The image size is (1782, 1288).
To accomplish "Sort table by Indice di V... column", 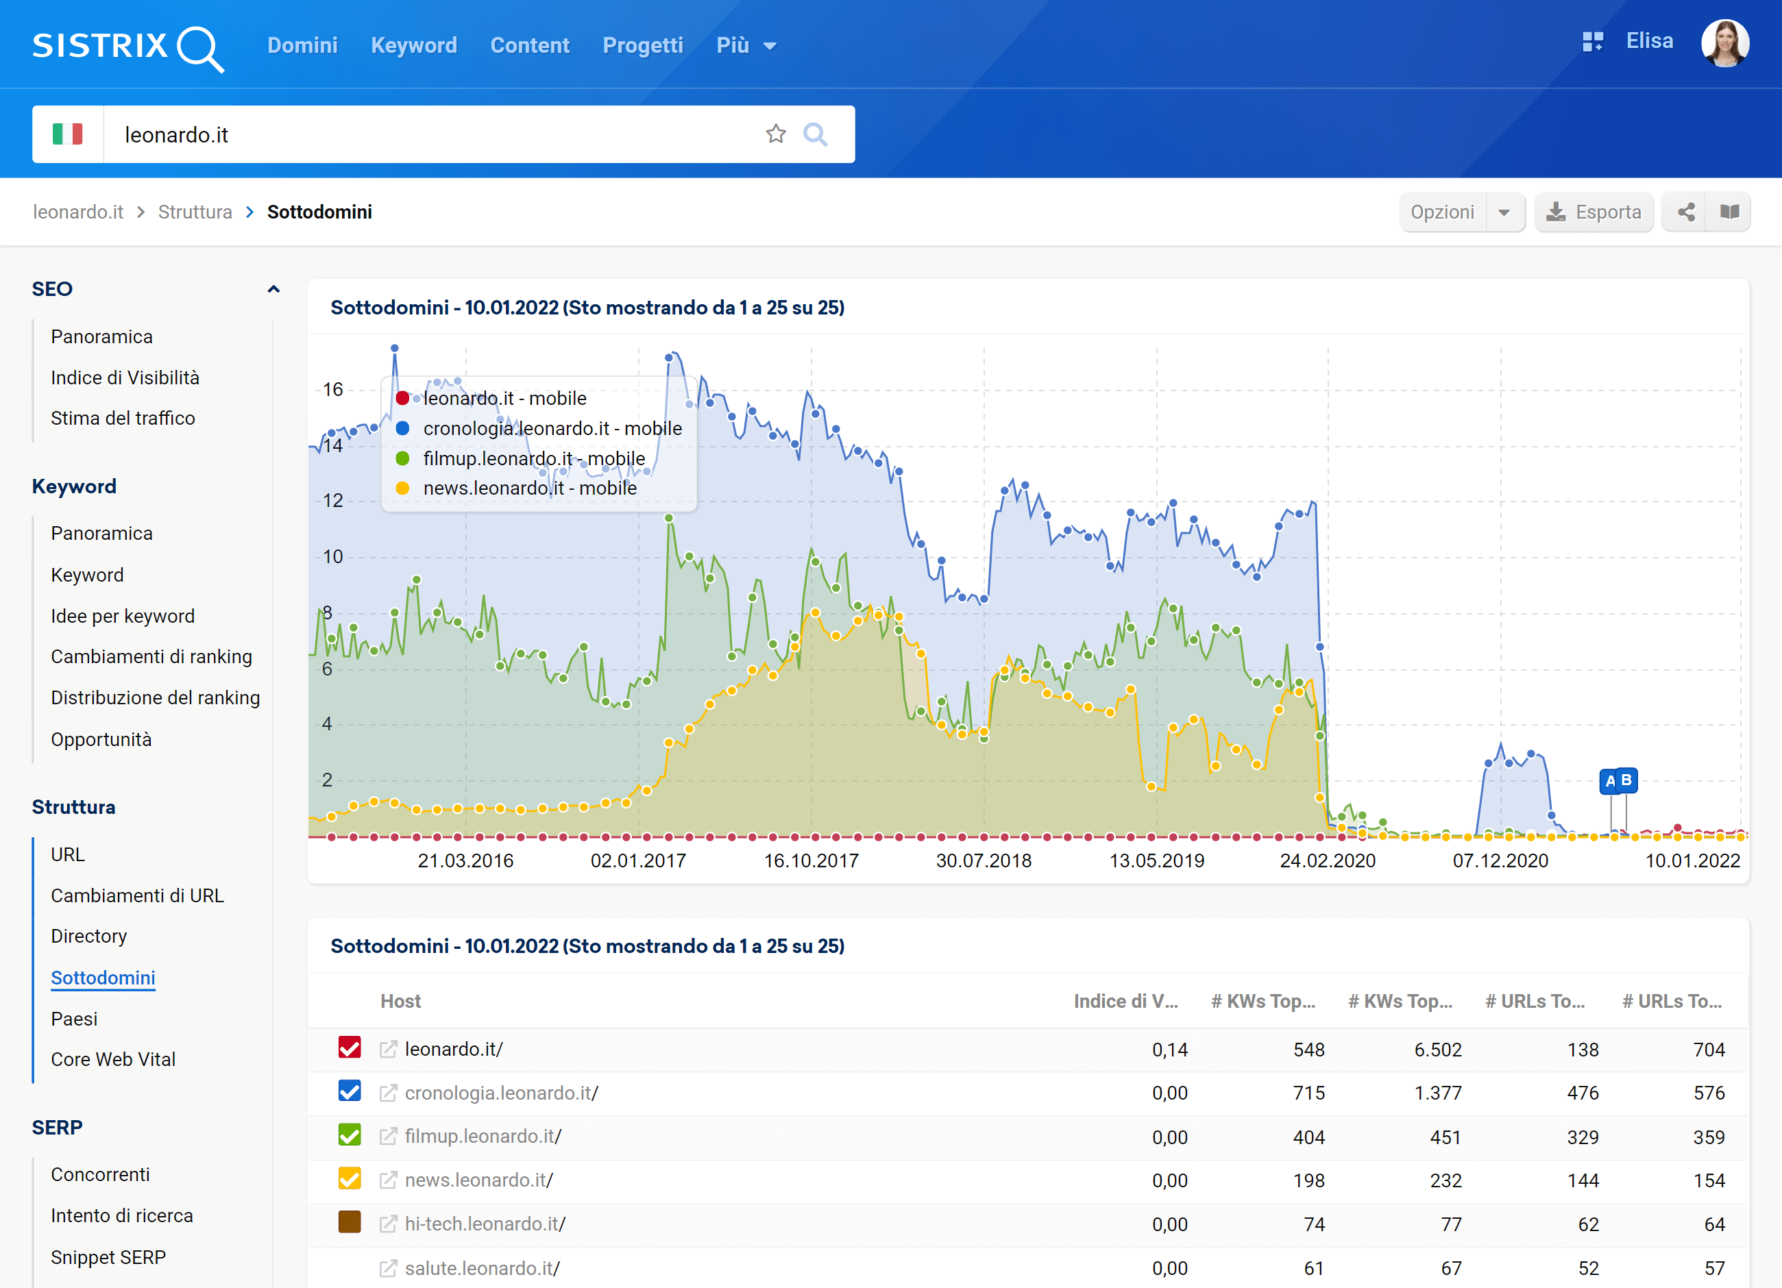I will tap(1126, 1002).
